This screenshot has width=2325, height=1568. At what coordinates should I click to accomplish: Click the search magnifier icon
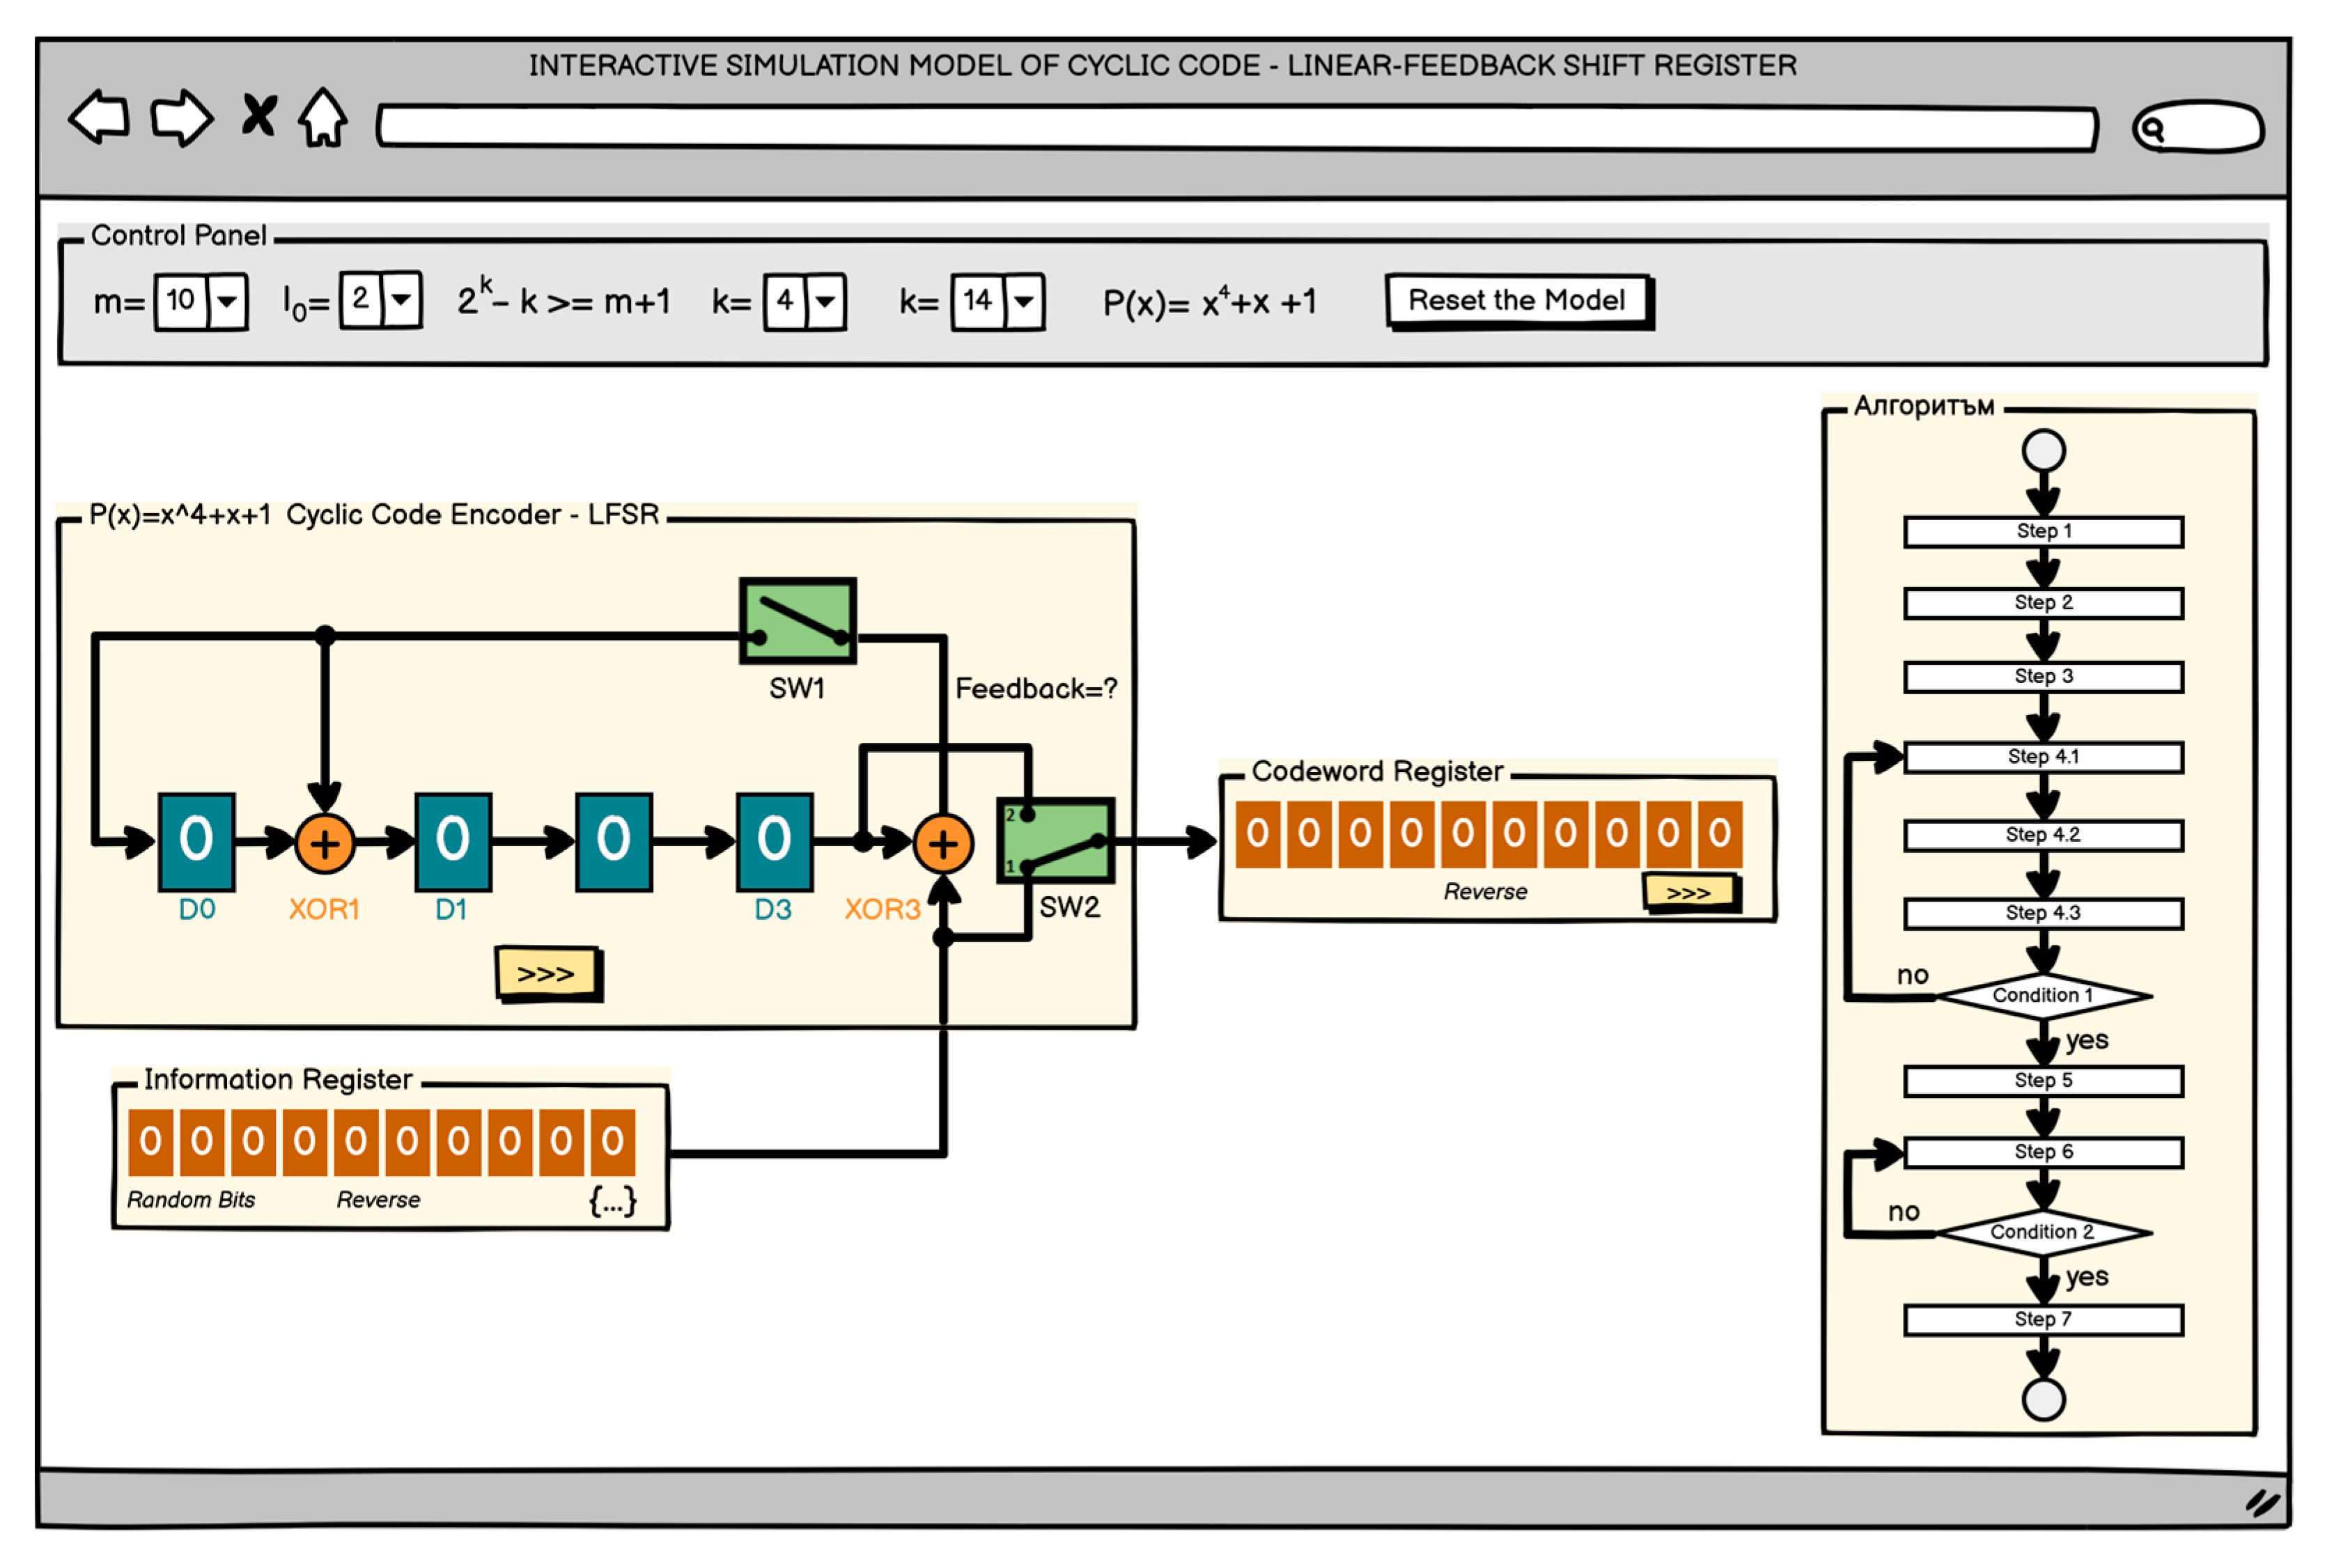(x=2152, y=129)
